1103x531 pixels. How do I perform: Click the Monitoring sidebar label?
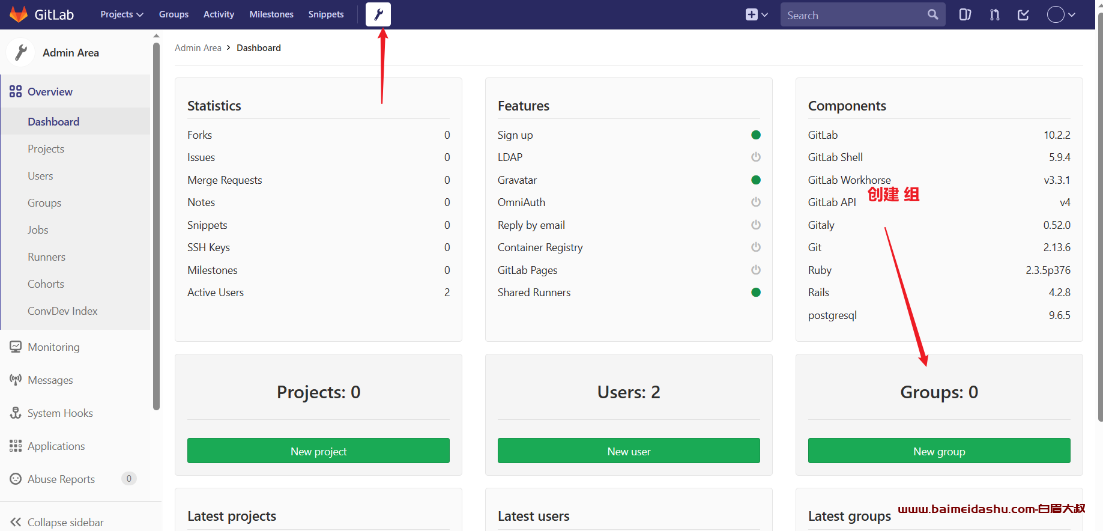tap(53, 347)
